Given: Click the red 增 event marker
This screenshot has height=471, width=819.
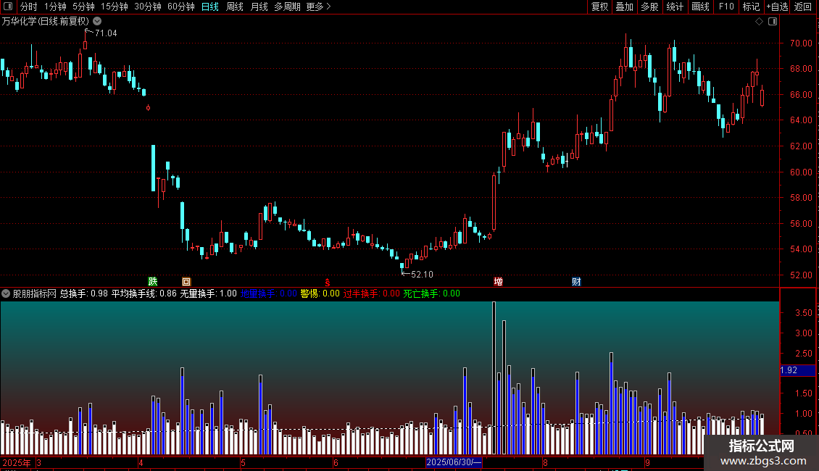Looking at the screenshot, I should 499,281.
